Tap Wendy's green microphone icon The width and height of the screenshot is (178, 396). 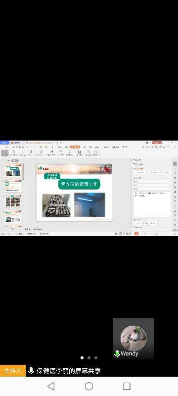[117, 353]
